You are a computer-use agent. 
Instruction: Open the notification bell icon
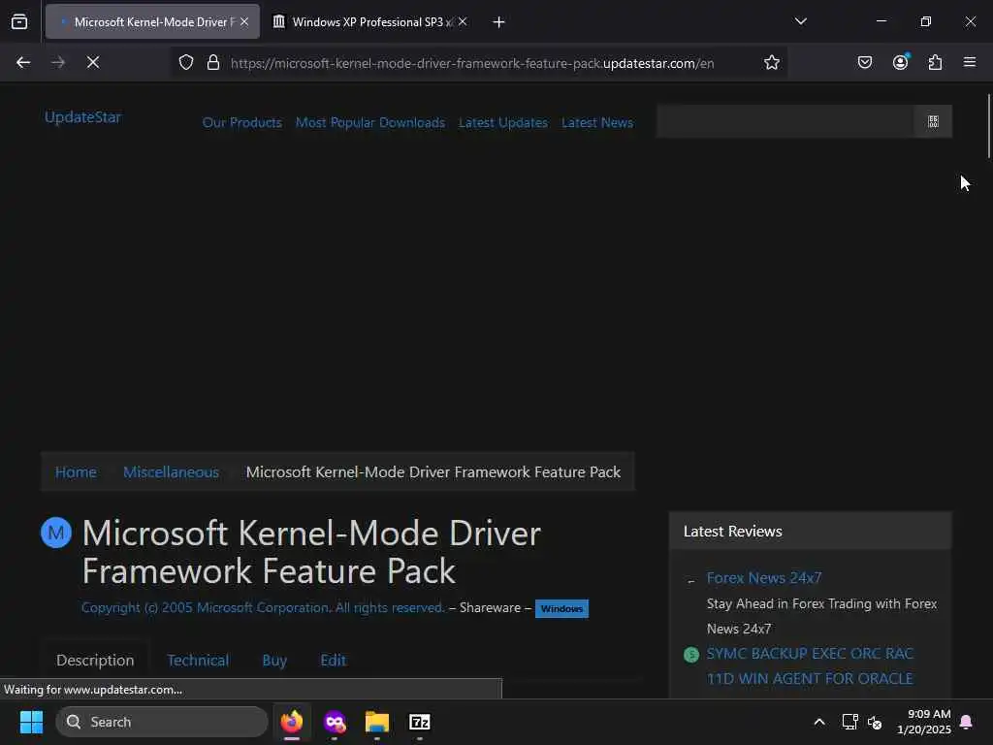point(967,722)
